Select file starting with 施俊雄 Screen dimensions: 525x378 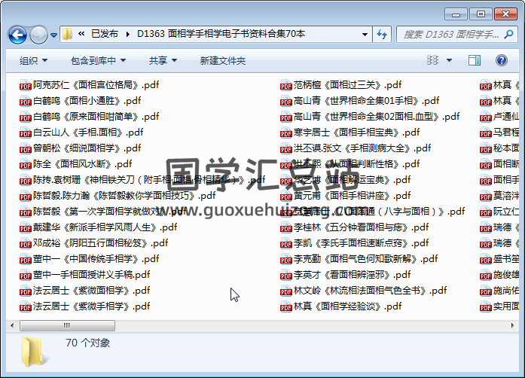499,275
